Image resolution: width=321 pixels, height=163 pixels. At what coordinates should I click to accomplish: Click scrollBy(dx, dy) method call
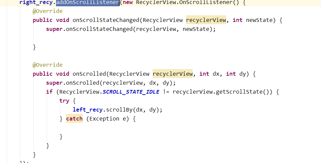(132, 110)
